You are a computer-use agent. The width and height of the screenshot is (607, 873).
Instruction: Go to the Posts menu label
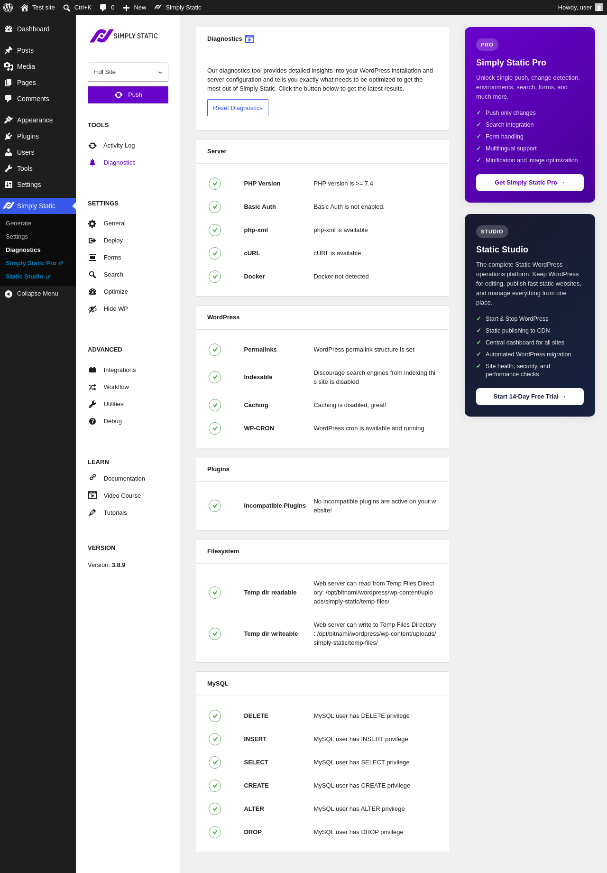click(25, 50)
